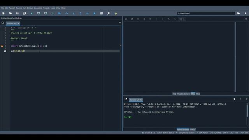Image resolution: width=249 pixels, height=140 pixels.
Task: Switch to the History tab
Action: [193, 129]
